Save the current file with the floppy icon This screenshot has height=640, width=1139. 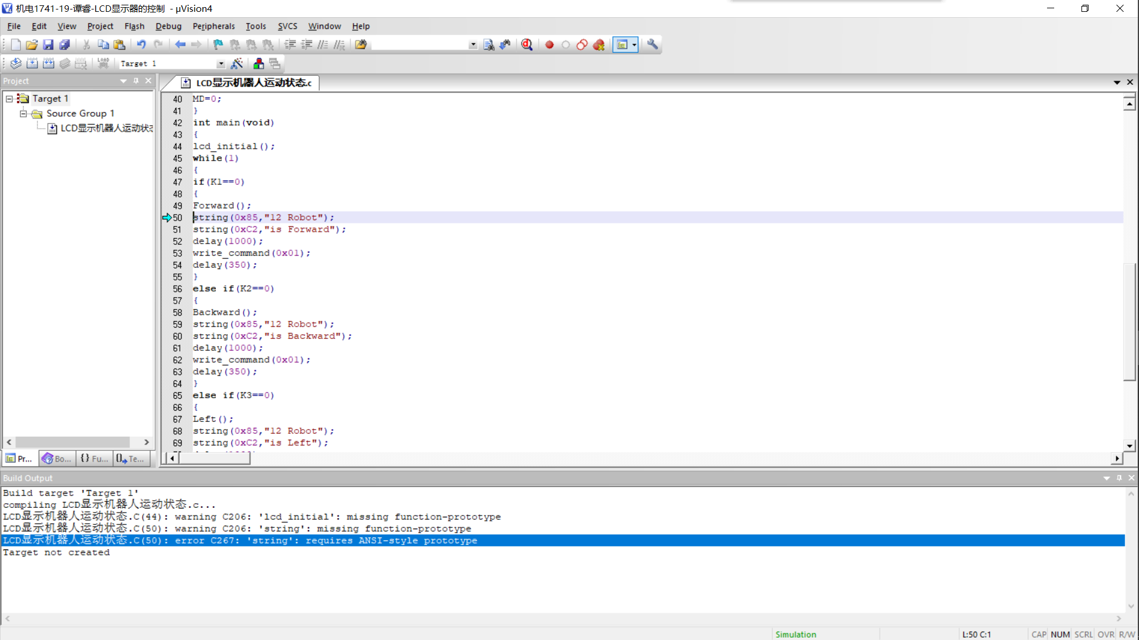point(48,44)
